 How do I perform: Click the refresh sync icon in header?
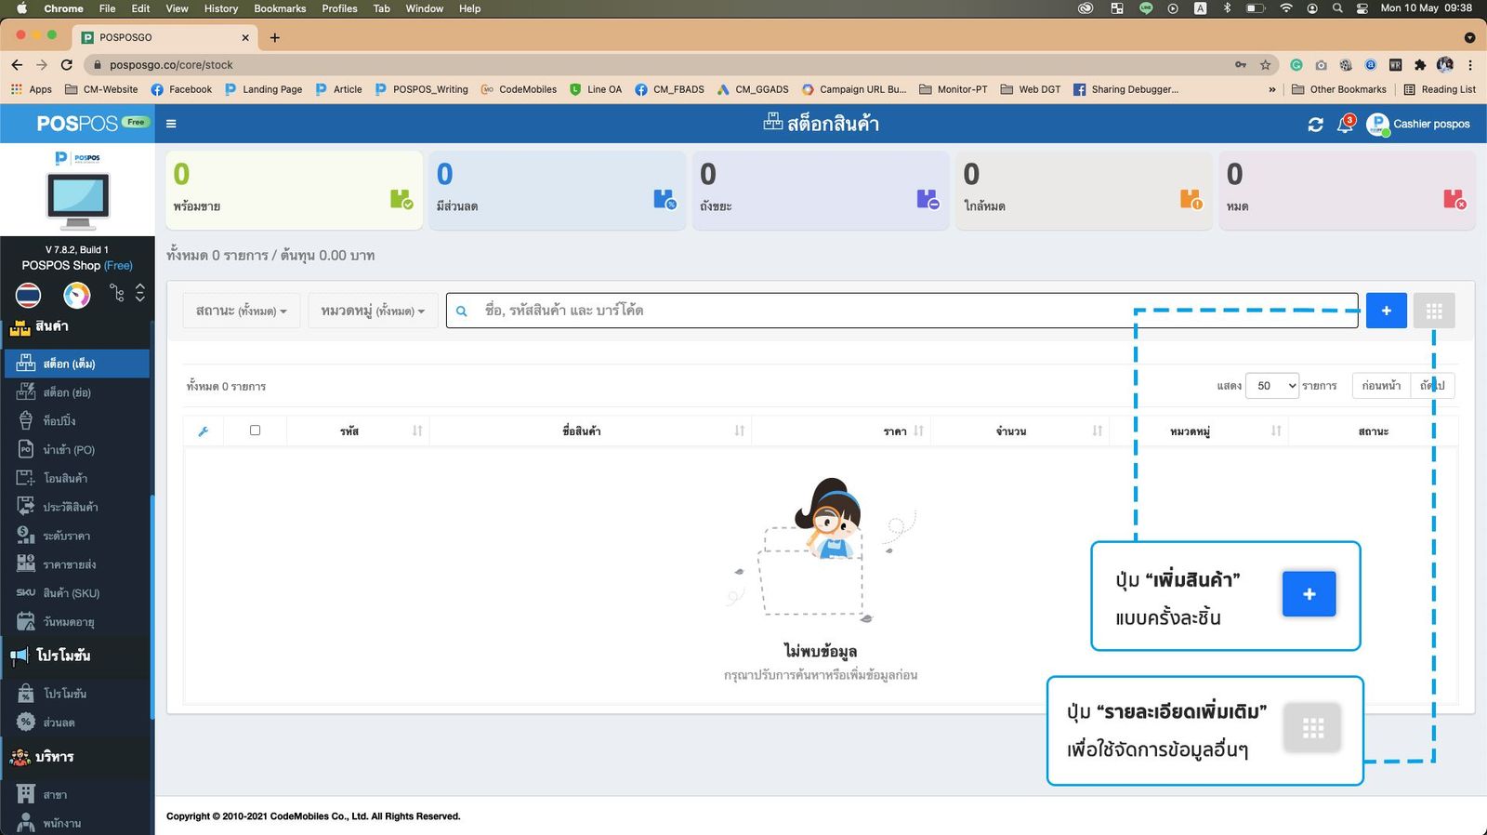[x=1315, y=125]
